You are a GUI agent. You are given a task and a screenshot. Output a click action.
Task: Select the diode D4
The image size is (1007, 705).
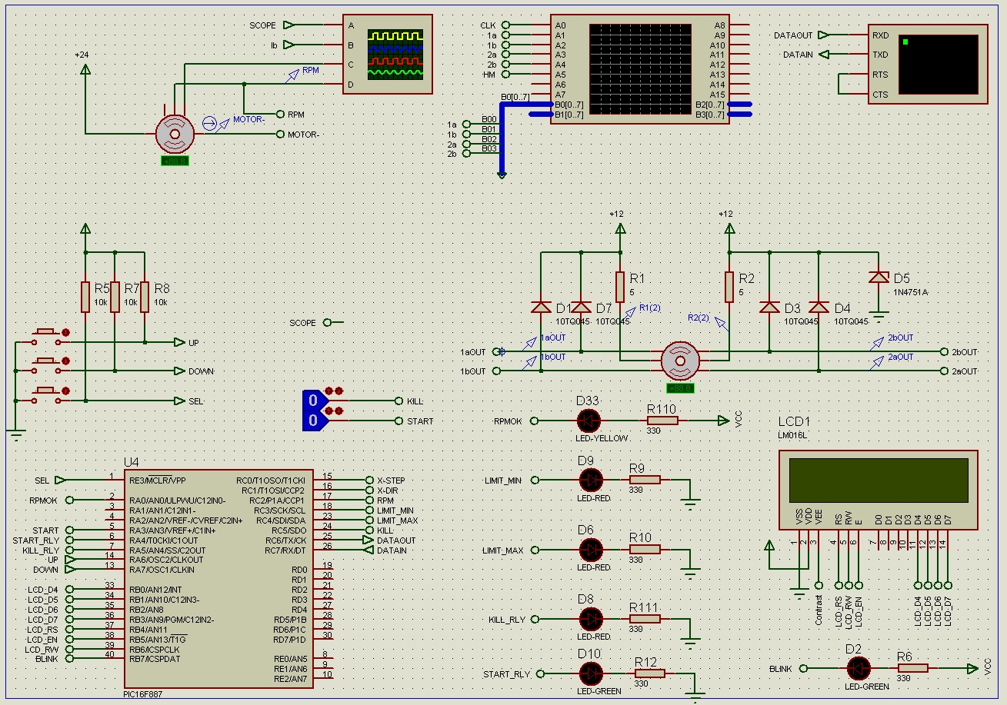point(819,308)
